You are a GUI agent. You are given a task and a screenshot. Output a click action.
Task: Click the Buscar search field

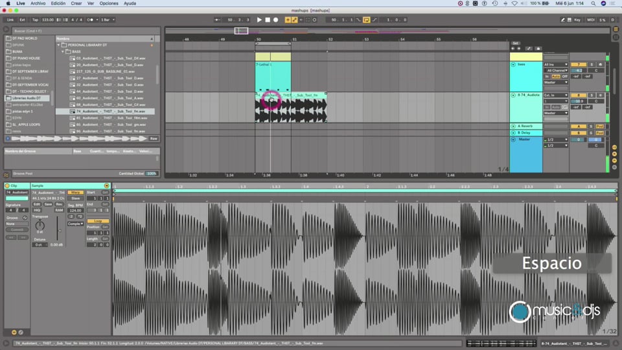[x=86, y=30]
